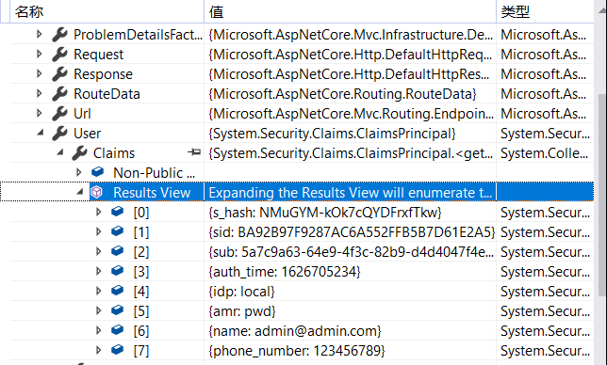Select the sid claim value

(352, 231)
